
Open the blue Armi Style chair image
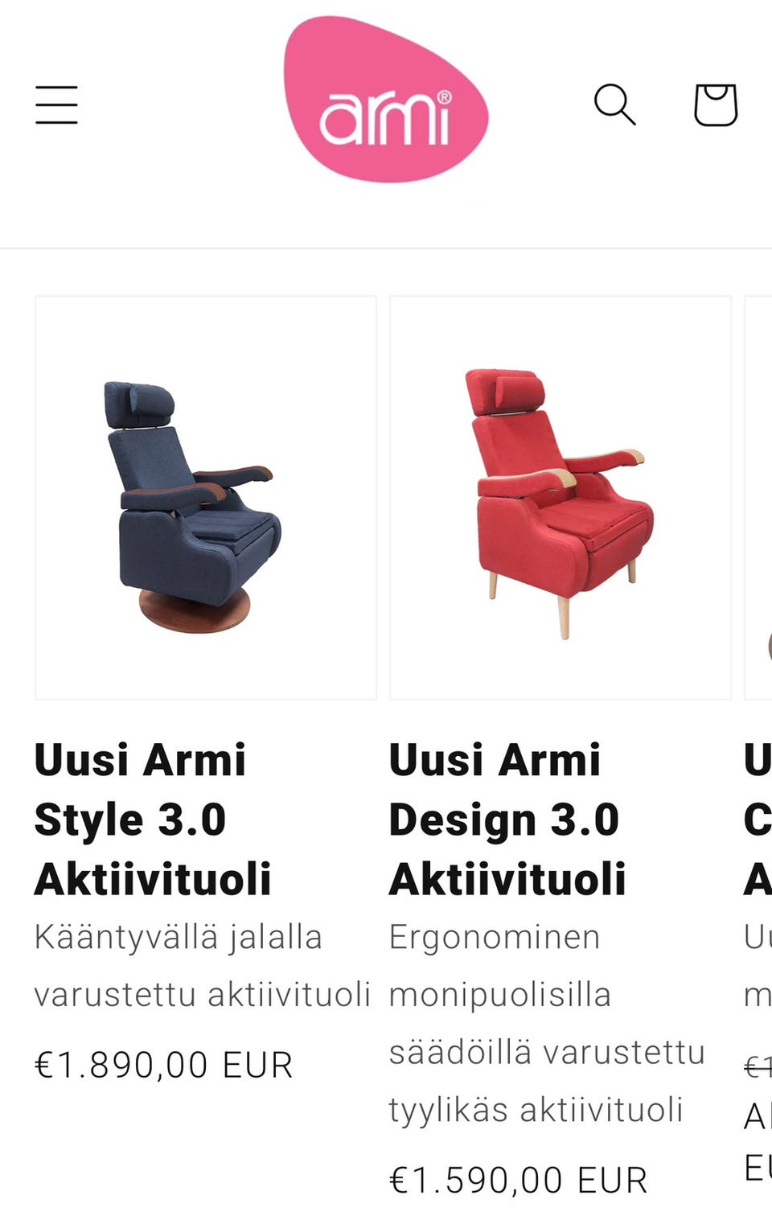206,498
